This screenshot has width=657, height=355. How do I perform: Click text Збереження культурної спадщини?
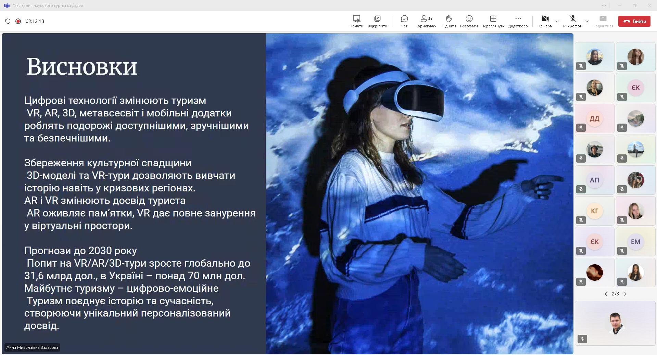[x=108, y=163]
